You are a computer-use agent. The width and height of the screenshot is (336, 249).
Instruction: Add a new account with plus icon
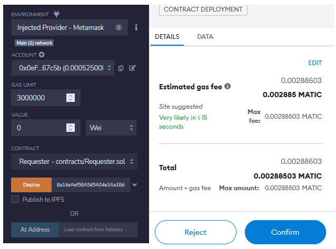click(42, 55)
